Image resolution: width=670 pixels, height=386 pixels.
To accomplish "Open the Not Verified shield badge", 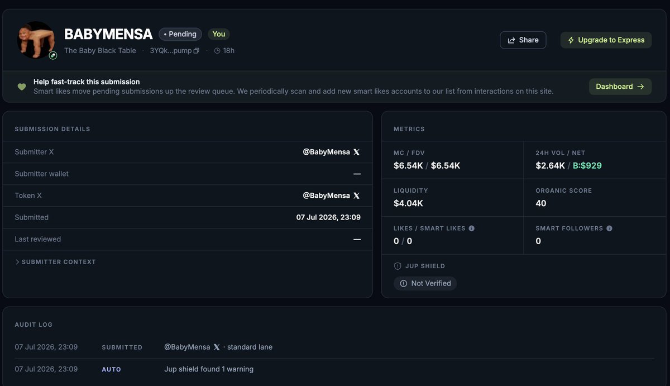I will coord(425,284).
